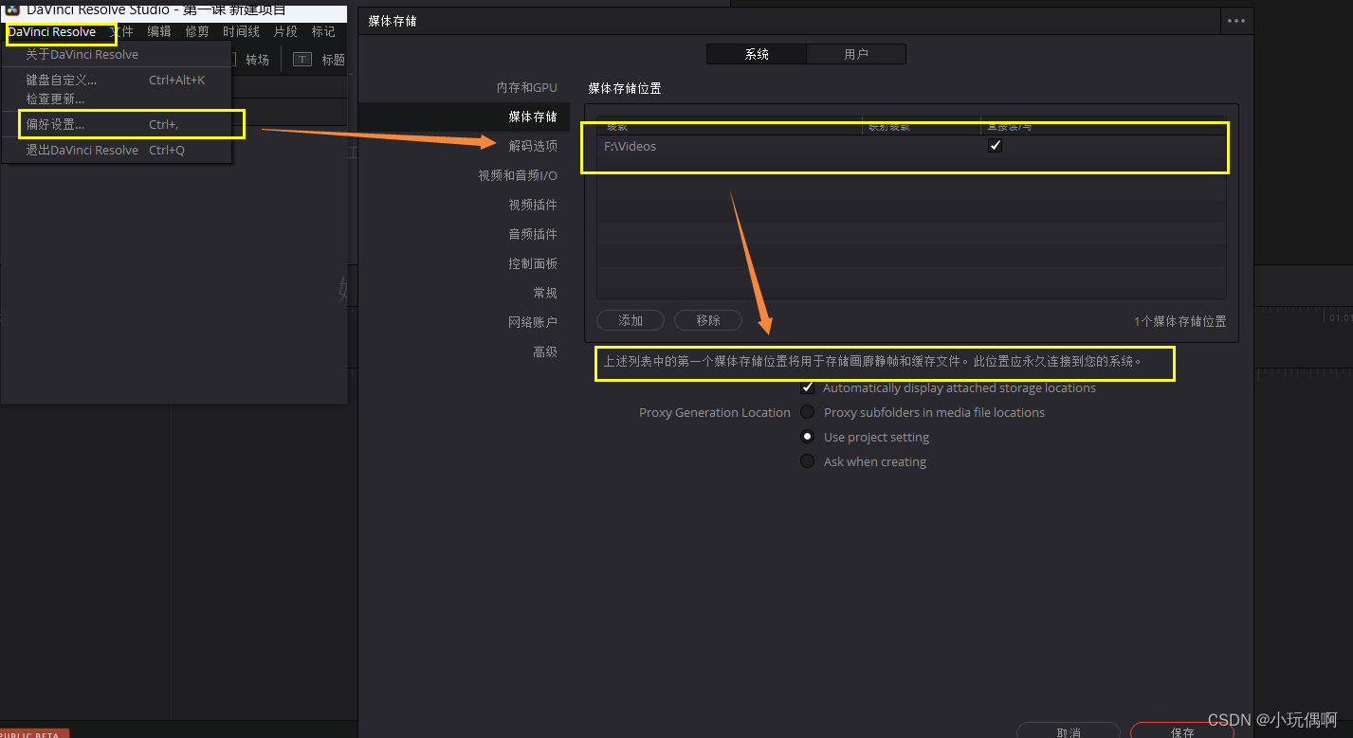This screenshot has height=738, width=1353.
Task: Open the 视频和音频I/O section
Action: [x=518, y=175]
